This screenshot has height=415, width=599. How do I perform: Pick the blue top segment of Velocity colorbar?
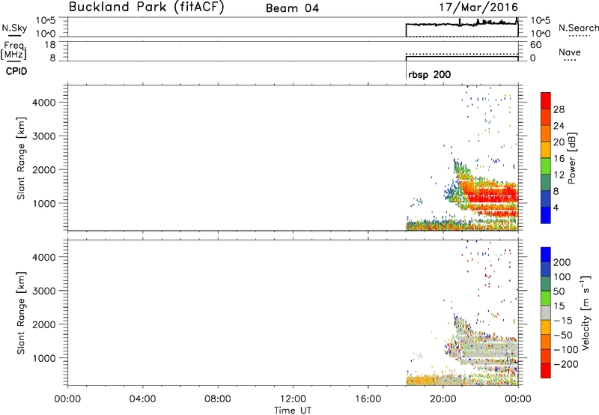546,255
